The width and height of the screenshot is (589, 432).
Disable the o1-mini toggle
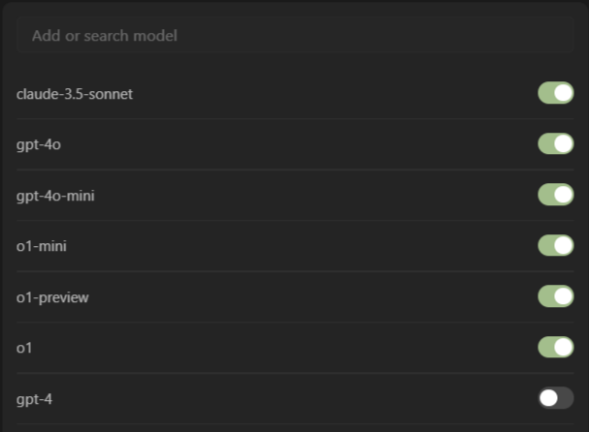pos(556,246)
